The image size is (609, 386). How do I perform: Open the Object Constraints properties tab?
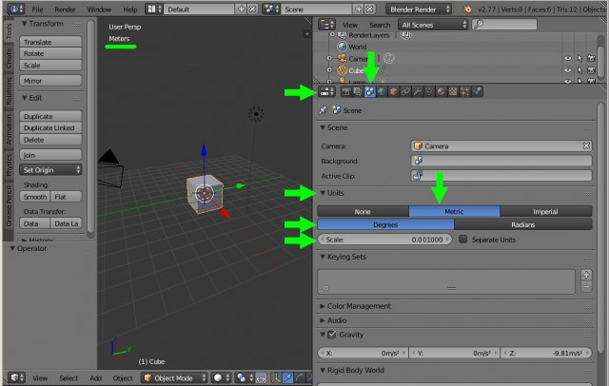click(405, 91)
